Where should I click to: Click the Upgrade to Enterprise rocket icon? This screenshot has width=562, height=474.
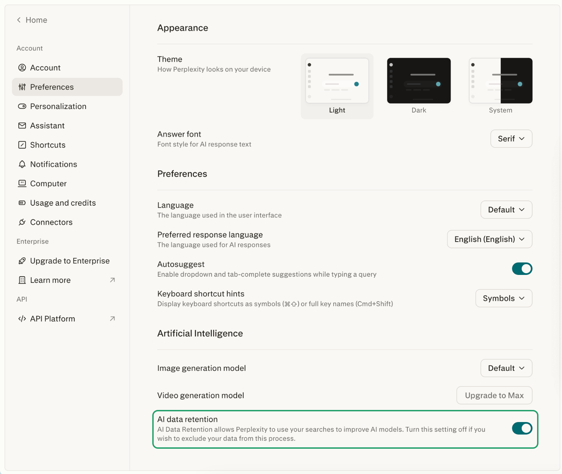coord(22,261)
